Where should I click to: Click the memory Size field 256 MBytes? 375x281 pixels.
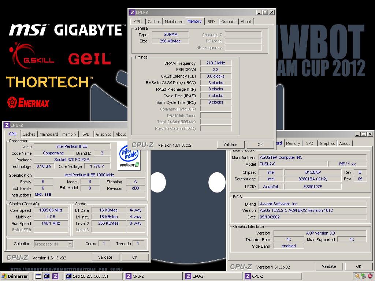tap(171, 41)
